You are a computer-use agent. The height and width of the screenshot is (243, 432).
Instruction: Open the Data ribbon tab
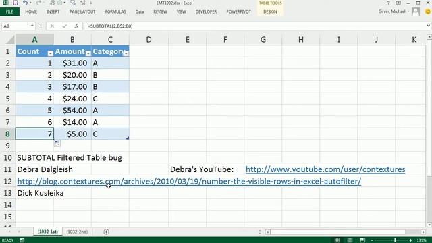point(140,12)
